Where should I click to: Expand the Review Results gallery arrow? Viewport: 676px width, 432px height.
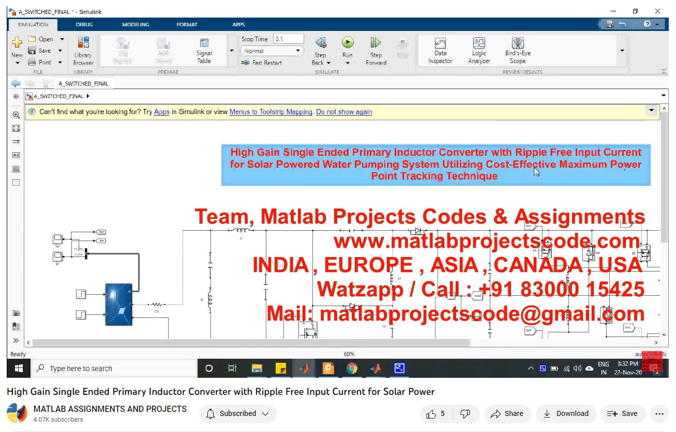click(622, 51)
